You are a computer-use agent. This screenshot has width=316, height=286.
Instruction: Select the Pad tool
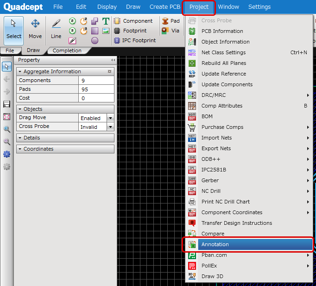point(171,21)
